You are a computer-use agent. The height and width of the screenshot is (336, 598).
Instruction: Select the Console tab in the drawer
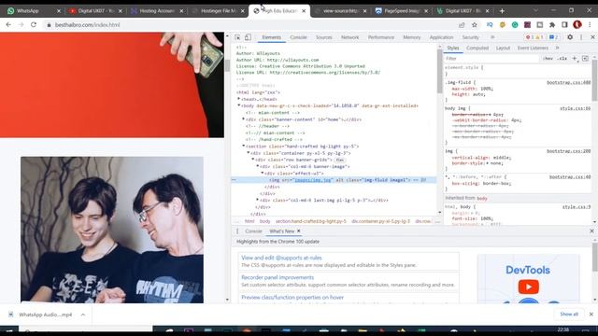(x=253, y=231)
